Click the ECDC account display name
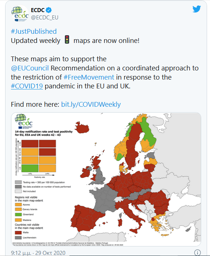Screen dimensions: 210x256 coord(37,10)
